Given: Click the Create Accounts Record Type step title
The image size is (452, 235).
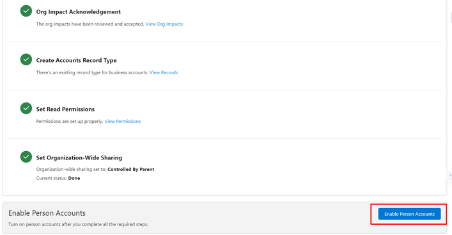Looking at the screenshot, I should [x=76, y=60].
